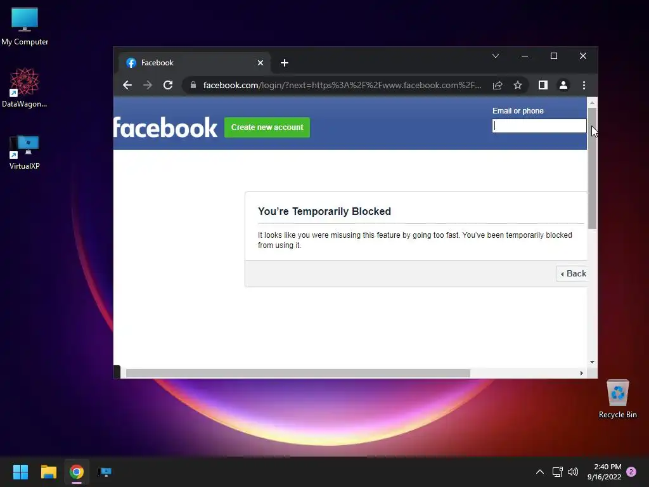Screen dimensions: 649x487
Task: Click the horizontal scrollbar thumb
Action: (x=298, y=373)
